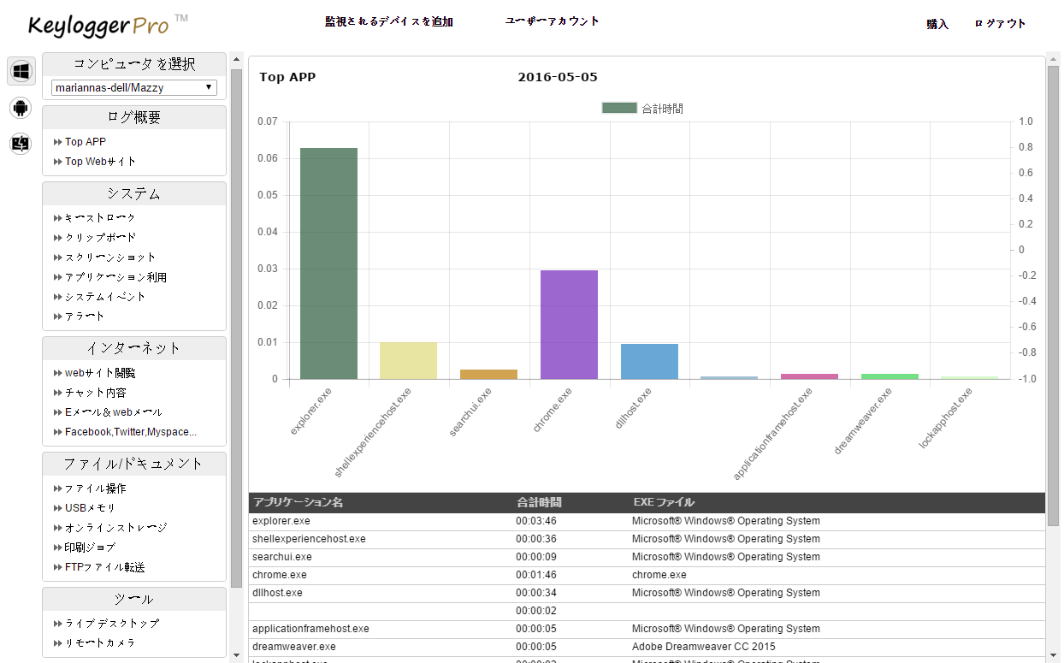Click the shellexperiencehost.exe yellow bar
The height and width of the screenshot is (663, 1064).
click(x=409, y=361)
